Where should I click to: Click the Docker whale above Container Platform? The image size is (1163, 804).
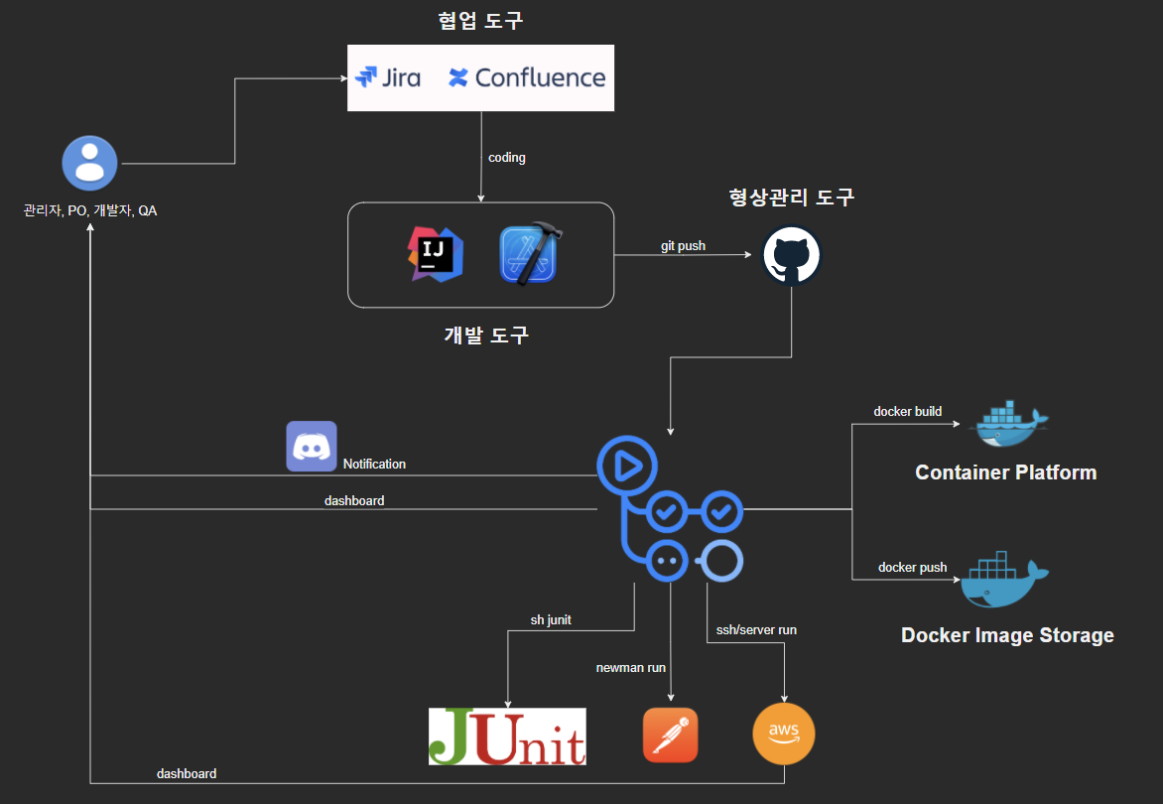tap(1008, 424)
